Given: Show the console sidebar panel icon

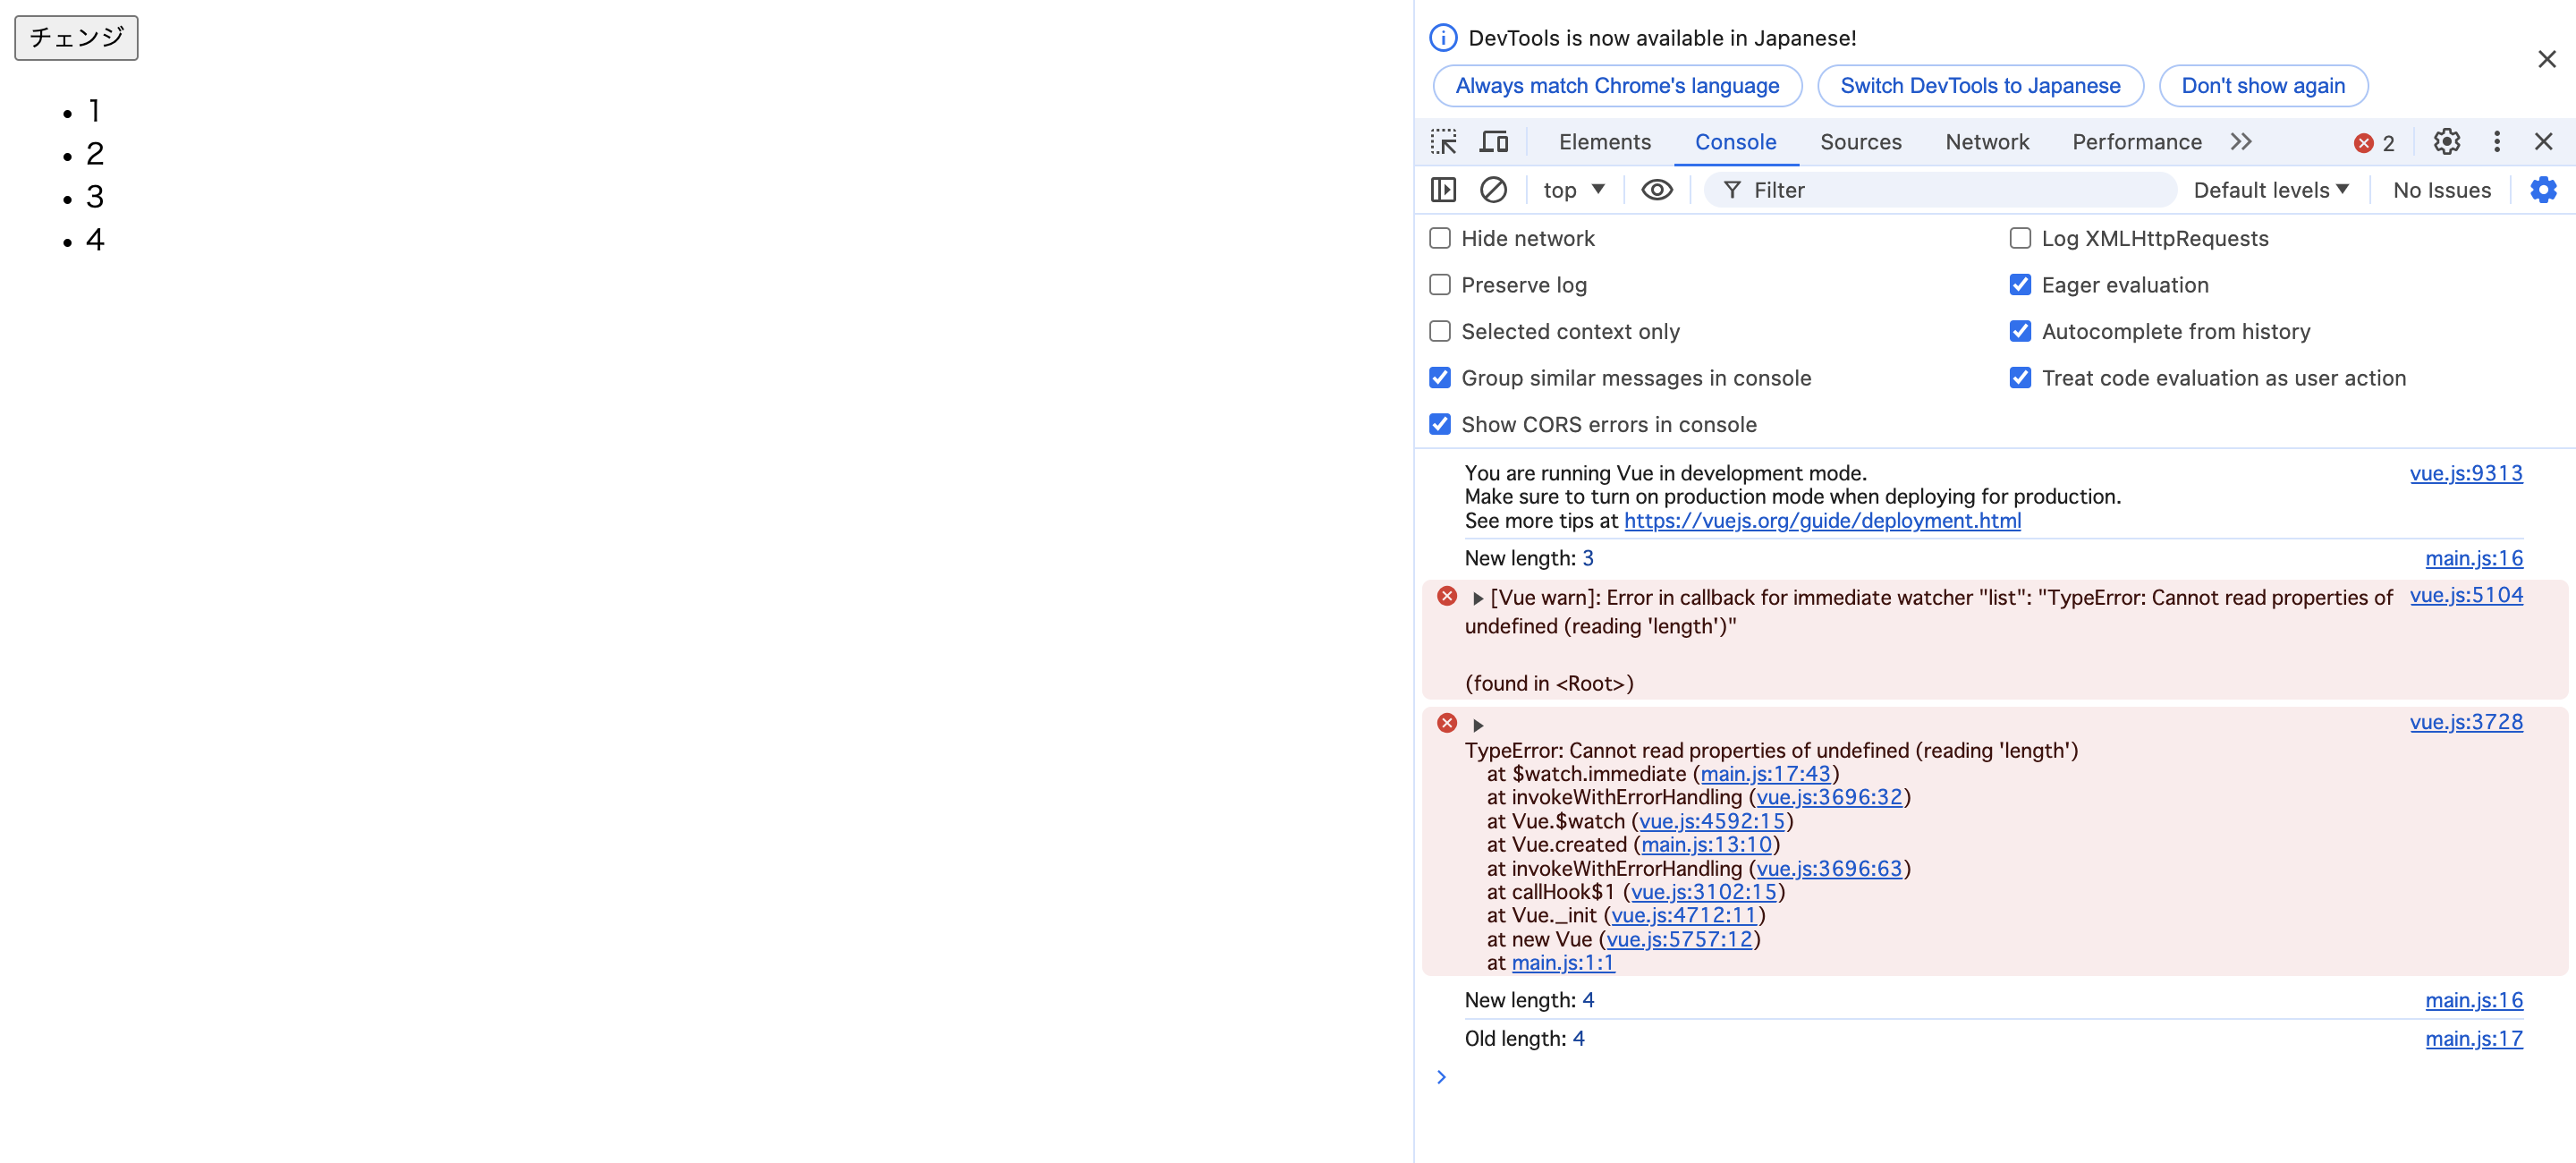Looking at the screenshot, I should [1443, 190].
